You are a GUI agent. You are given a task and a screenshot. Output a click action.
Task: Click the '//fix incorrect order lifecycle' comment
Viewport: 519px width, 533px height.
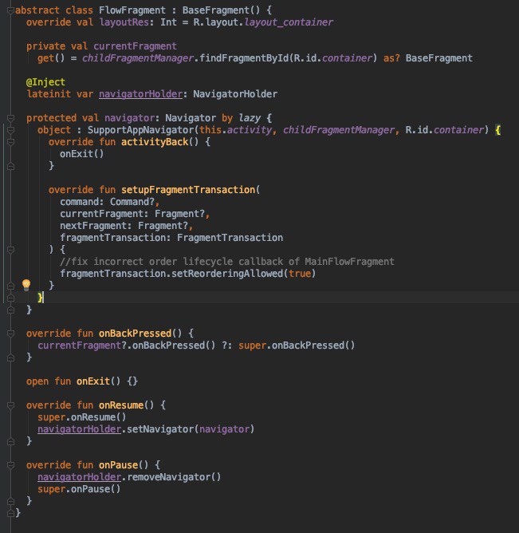click(227, 262)
